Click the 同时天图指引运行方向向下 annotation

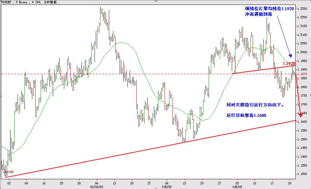[255, 105]
